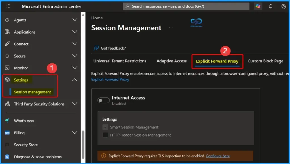Click the Billing label in sidebar
This screenshot has height=164, width=290.
[19, 133]
